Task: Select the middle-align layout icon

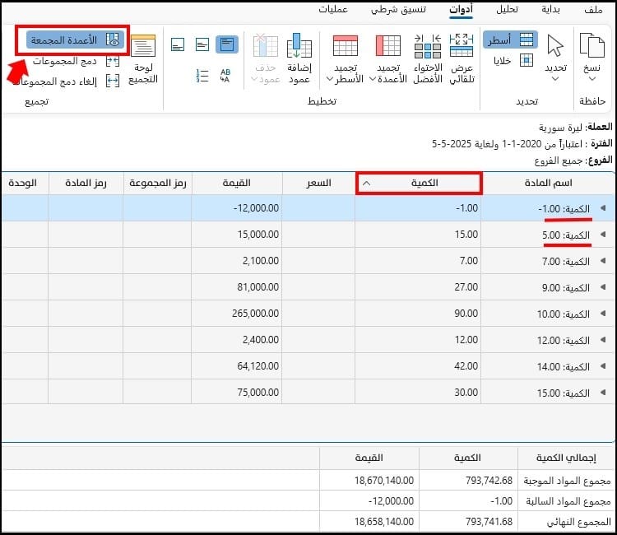Action: (202, 44)
